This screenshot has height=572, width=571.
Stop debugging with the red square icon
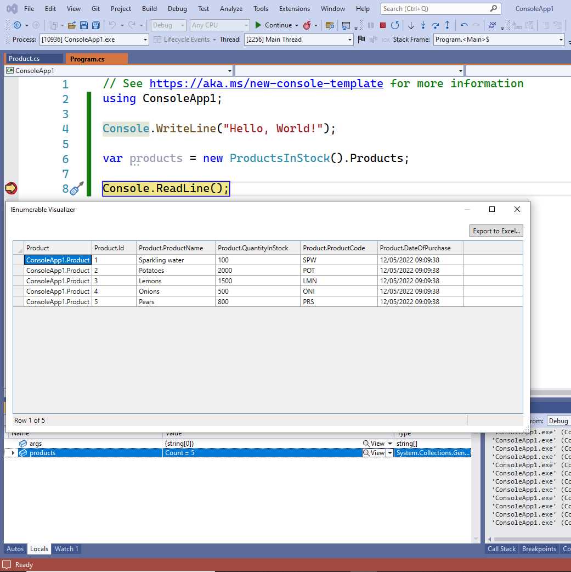[x=383, y=25]
